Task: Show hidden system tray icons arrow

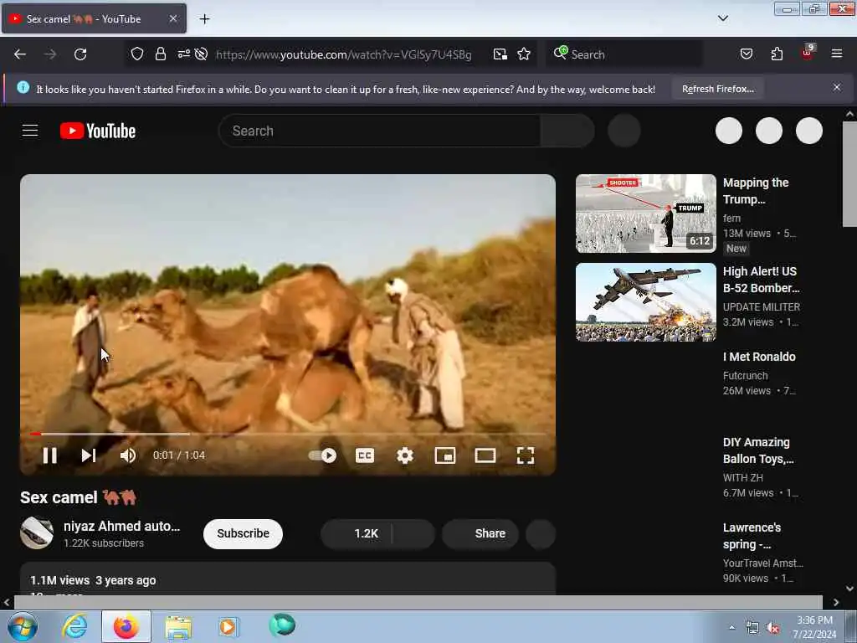Action: click(x=731, y=628)
